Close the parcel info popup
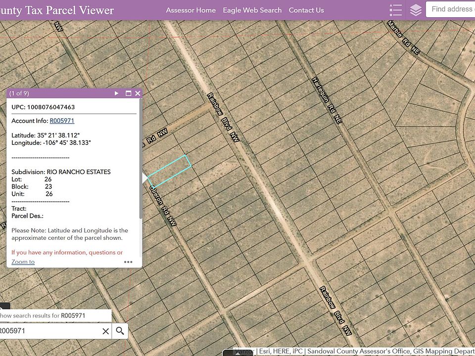This screenshot has width=475, height=356. click(x=138, y=93)
